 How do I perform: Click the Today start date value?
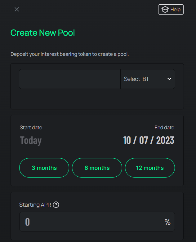(x=31, y=140)
